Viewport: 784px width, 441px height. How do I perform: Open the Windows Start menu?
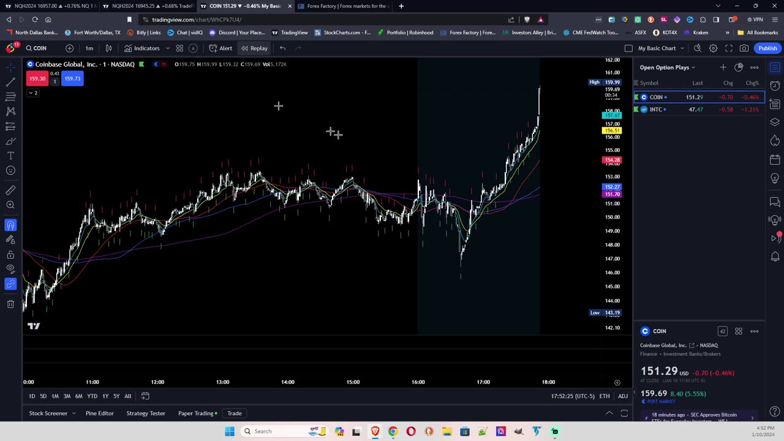pos(230,431)
